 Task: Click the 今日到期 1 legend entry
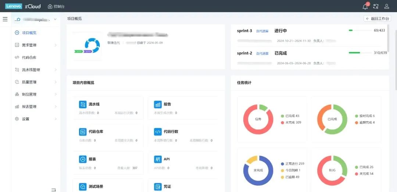coord(291,170)
